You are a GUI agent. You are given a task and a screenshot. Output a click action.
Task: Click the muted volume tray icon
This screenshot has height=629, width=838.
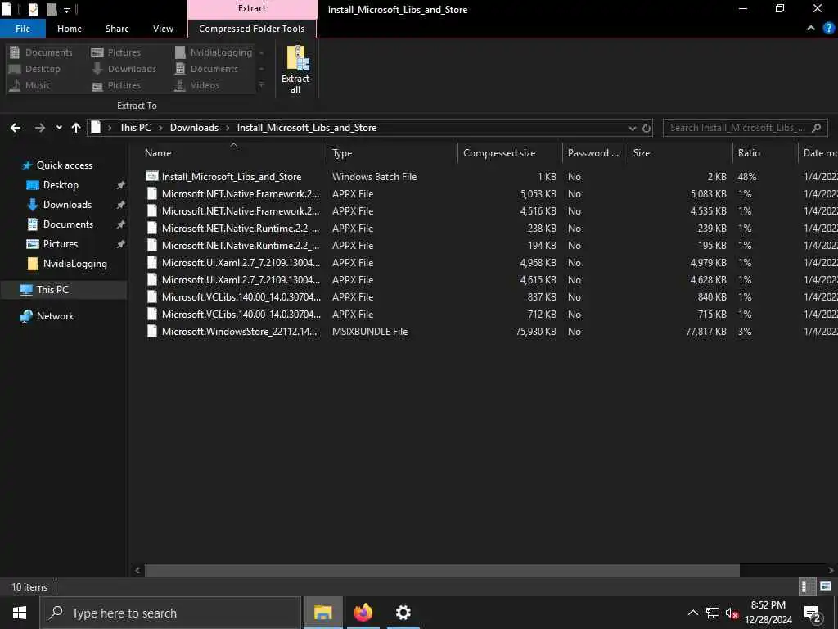732,613
